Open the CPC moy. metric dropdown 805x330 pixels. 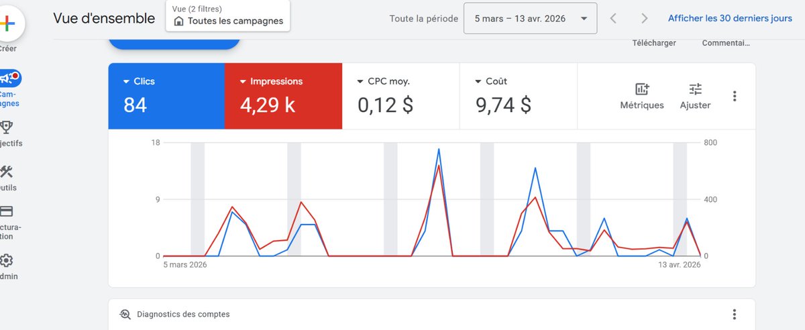pyautogui.click(x=383, y=81)
